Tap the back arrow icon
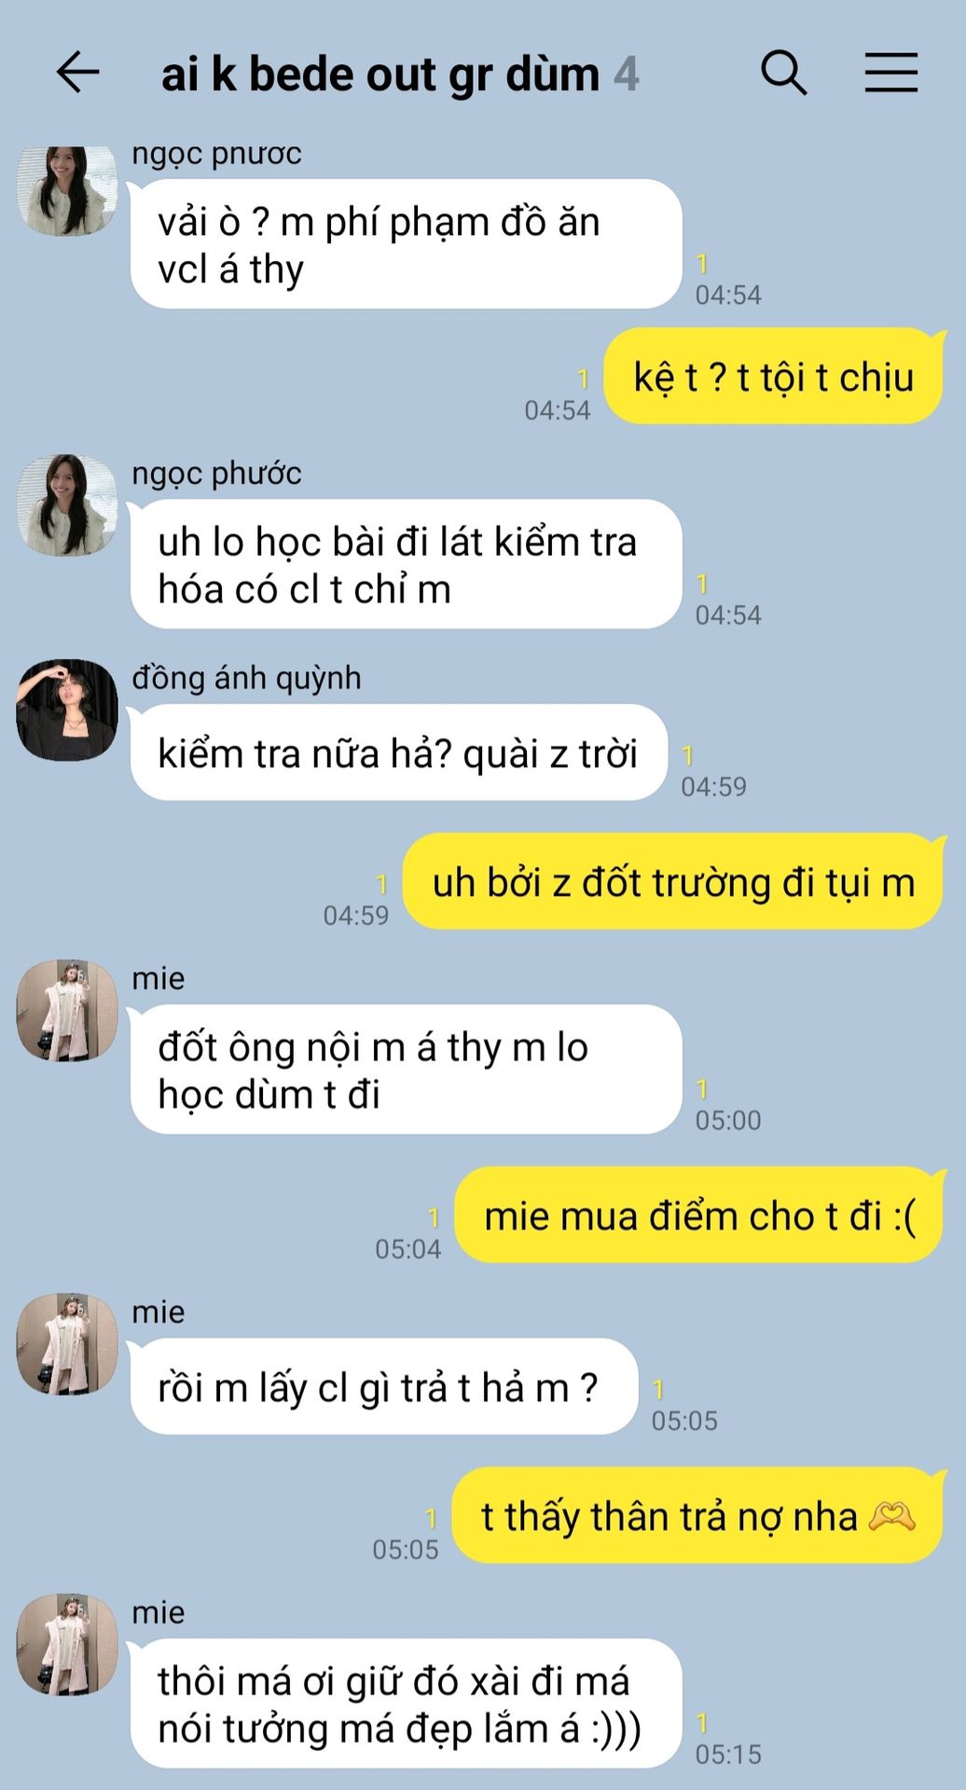The height and width of the screenshot is (1790, 966). tap(77, 73)
